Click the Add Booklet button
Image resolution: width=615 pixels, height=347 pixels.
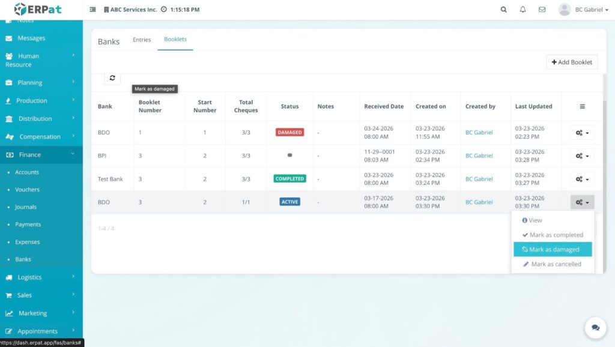tap(572, 62)
